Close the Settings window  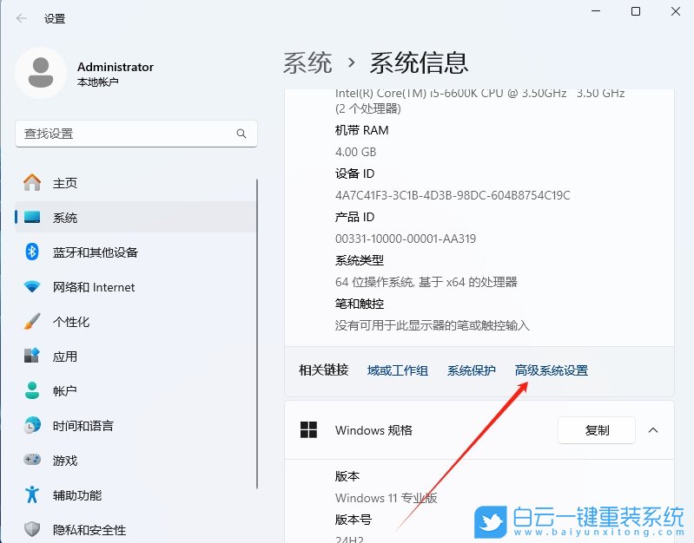(x=676, y=11)
